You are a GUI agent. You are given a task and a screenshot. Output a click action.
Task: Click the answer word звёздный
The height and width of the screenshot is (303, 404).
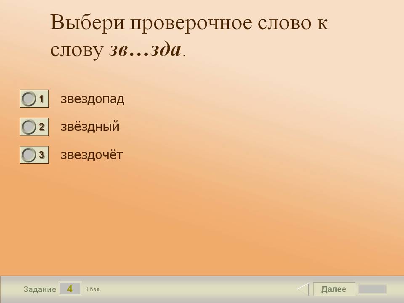90,127
